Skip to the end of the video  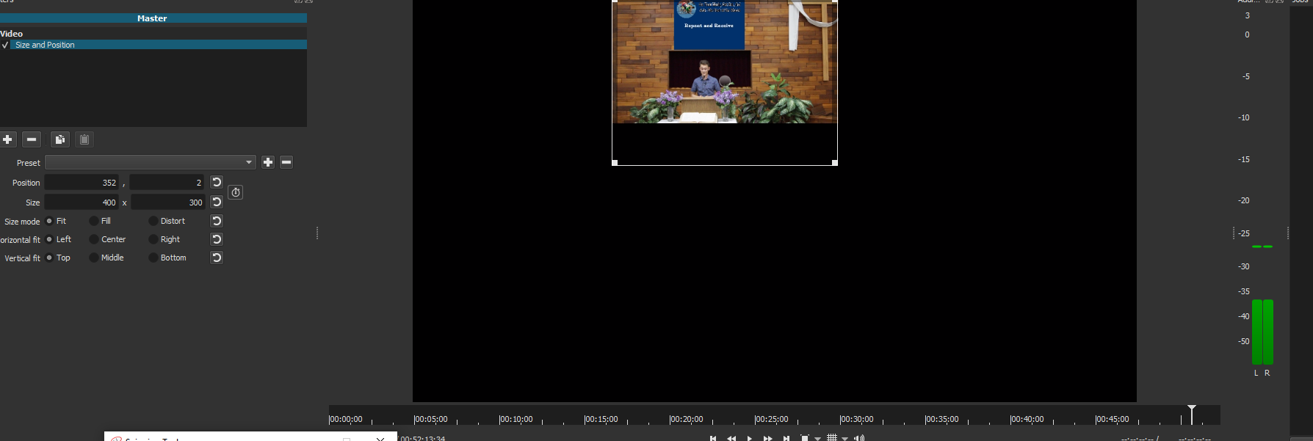coord(786,438)
